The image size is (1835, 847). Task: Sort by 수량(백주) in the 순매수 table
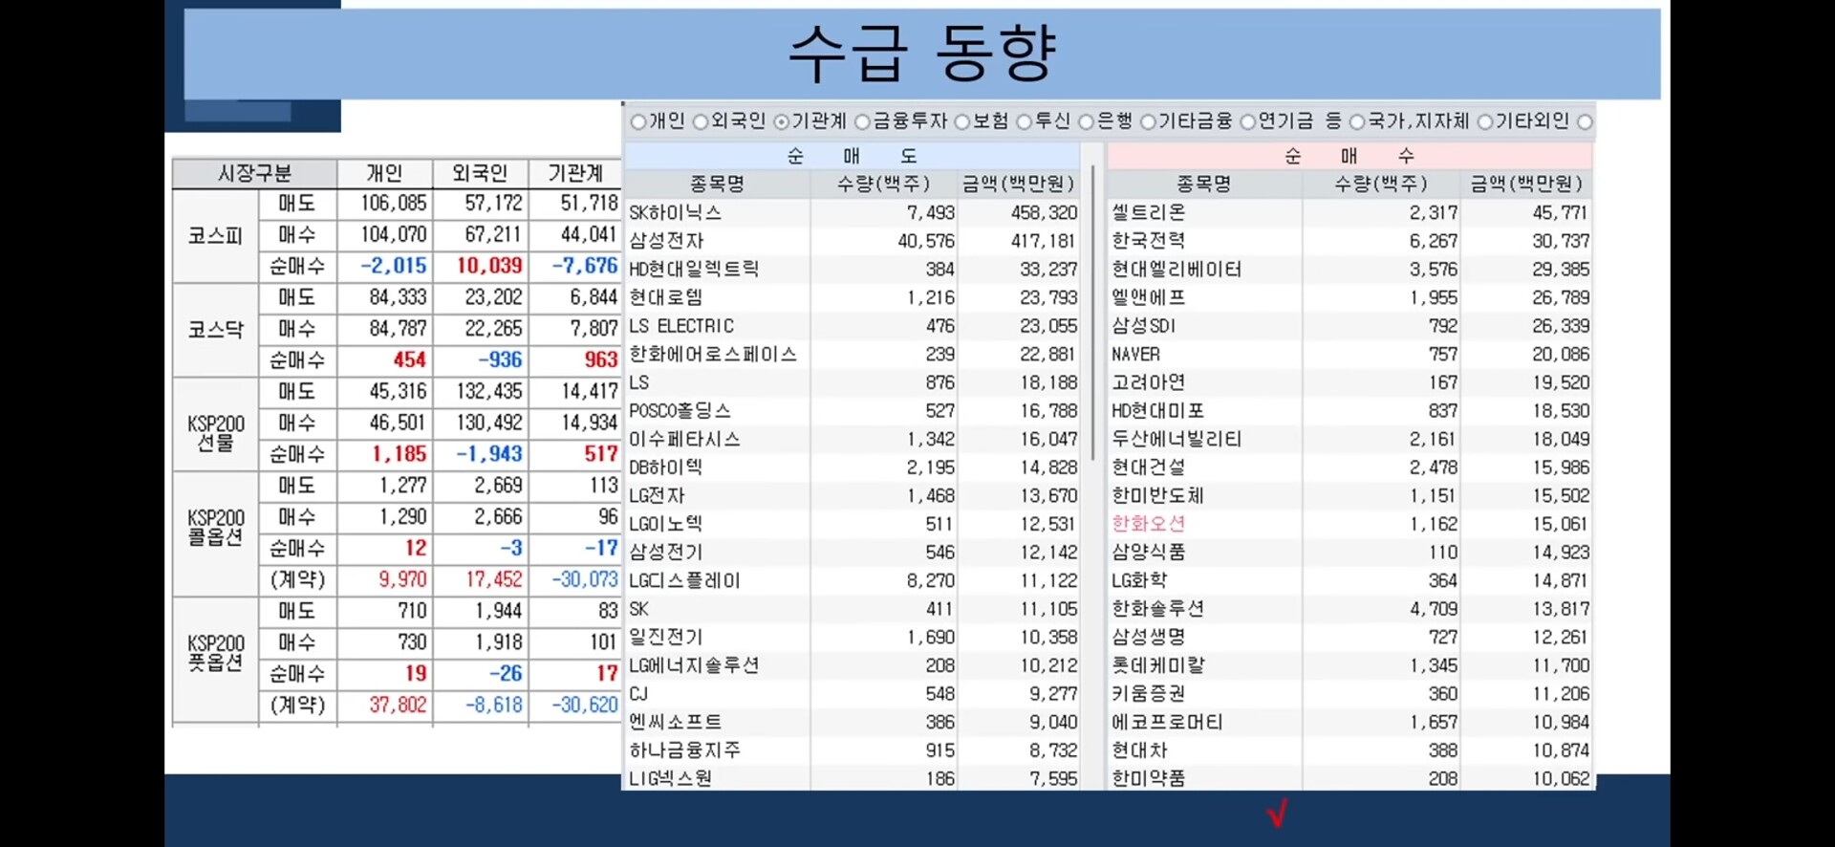[x=1381, y=184]
